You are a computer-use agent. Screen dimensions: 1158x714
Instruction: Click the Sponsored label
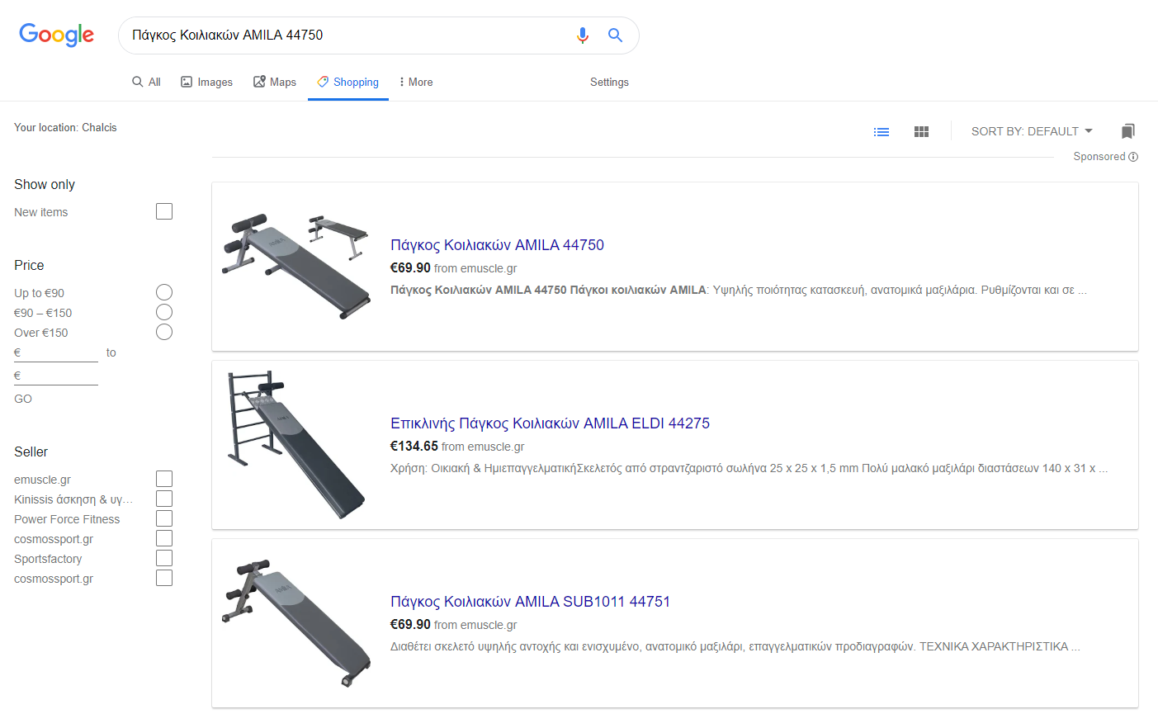(x=1099, y=157)
